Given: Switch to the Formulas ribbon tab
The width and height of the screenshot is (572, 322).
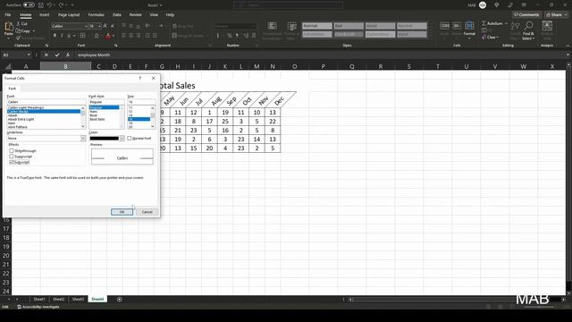Looking at the screenshot, I should click(96, 15).
